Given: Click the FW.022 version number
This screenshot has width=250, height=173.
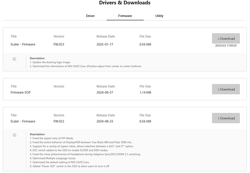Looking at the screenshot, I should [x=59, y=121].
